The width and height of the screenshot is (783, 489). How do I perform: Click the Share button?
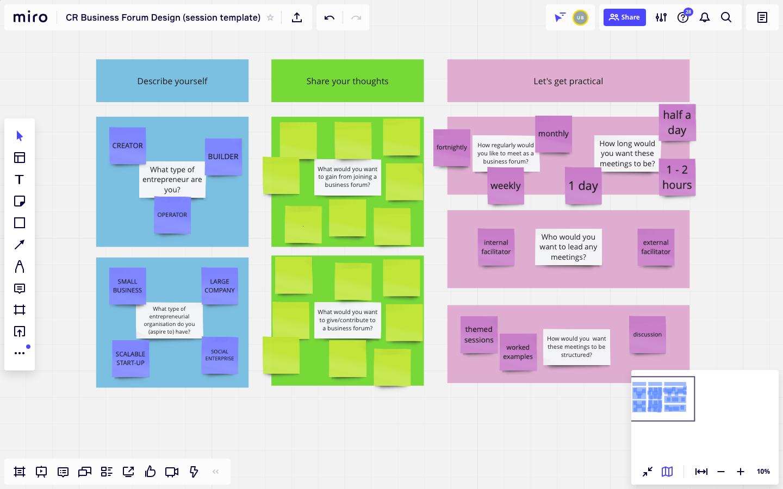(625, 17)
